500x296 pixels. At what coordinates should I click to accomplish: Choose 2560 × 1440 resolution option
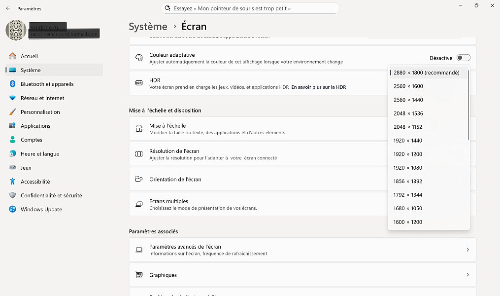coord(429,100)
